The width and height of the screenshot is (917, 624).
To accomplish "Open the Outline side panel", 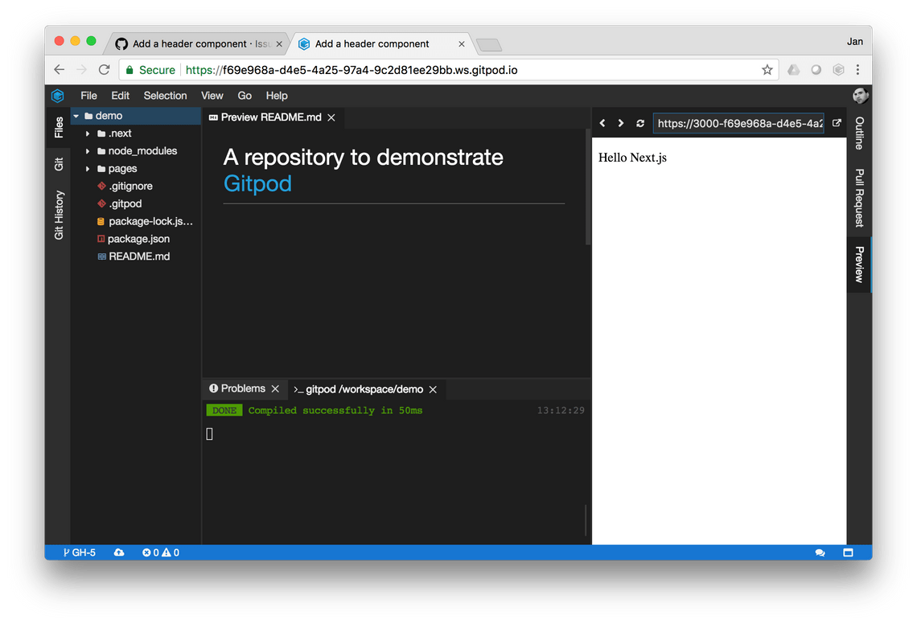I will (859, 133).
